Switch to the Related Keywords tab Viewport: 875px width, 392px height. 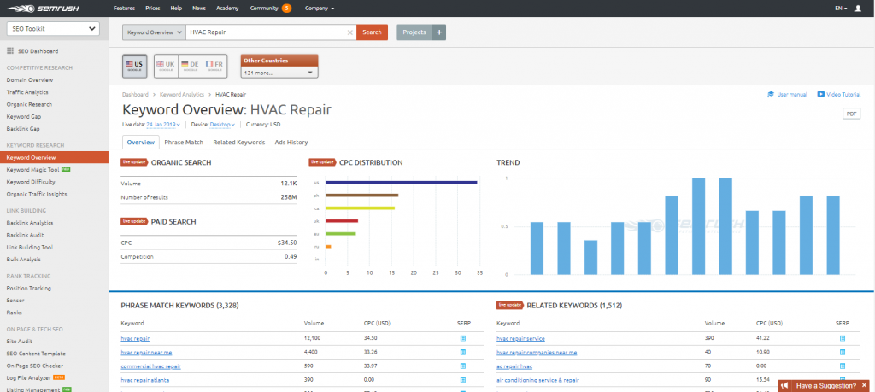click(239, 142)
